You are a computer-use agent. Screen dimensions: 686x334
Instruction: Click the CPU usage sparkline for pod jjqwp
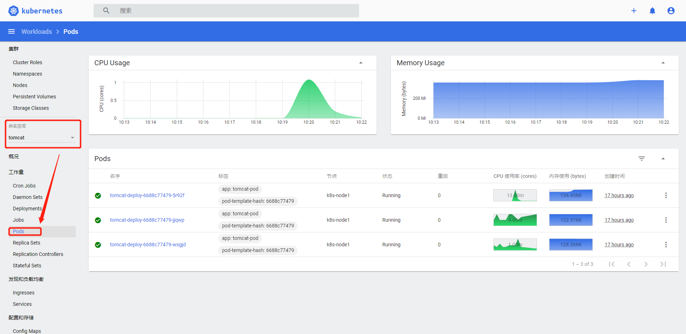point(515,220)
